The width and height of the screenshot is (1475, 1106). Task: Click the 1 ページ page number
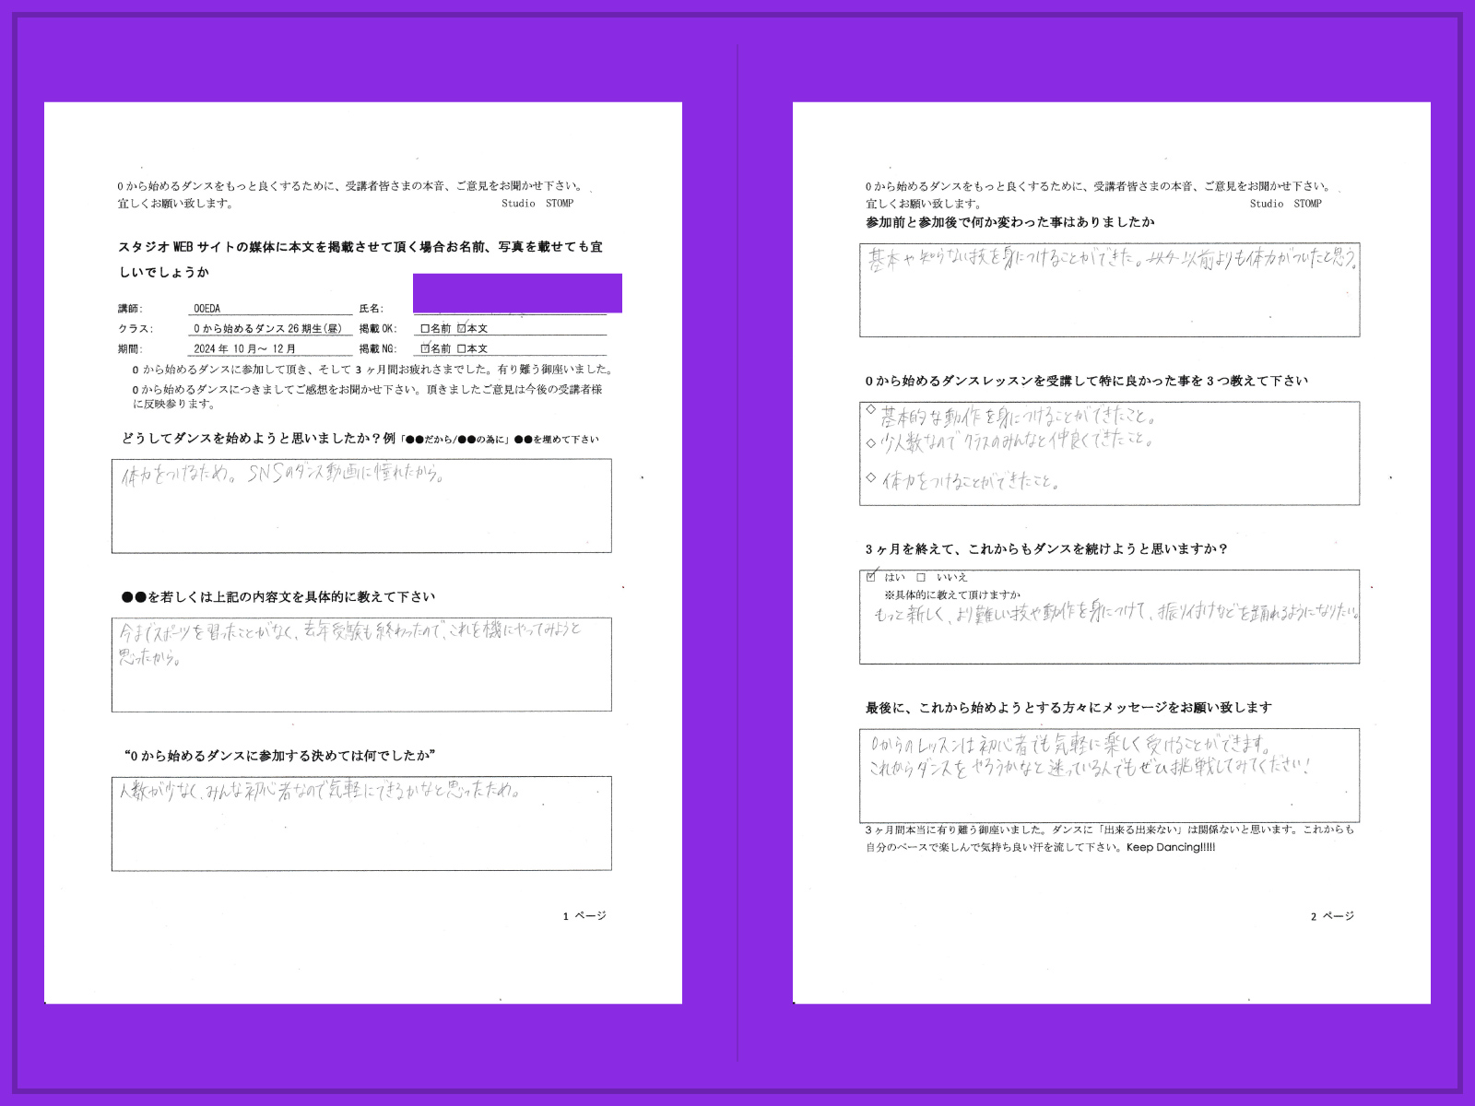pos(584,916)
